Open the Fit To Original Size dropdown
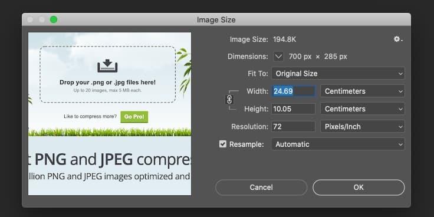The image size is (434, 217). pyautogui.click(x=338, y=74)
